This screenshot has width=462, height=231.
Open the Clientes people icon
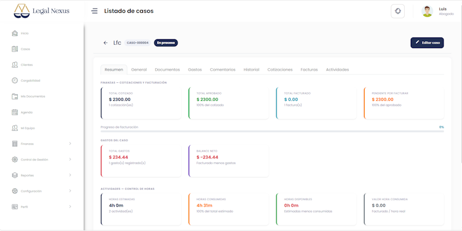pyautogui.click(x=15, y=65)
